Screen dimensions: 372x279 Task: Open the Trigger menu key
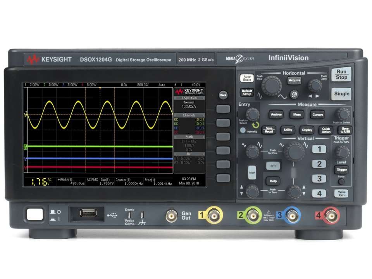(x=342, y=170)
